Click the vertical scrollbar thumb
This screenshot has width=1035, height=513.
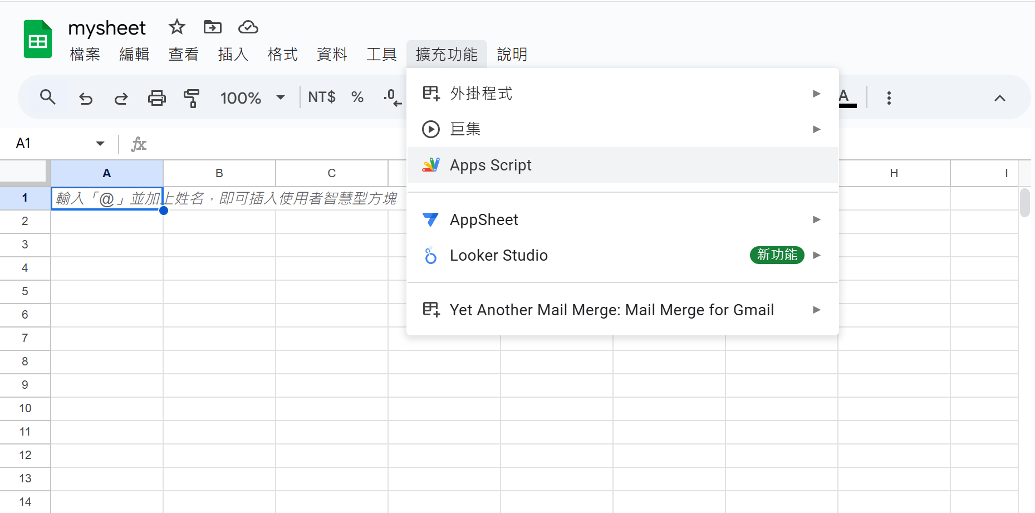(1025, 203)
